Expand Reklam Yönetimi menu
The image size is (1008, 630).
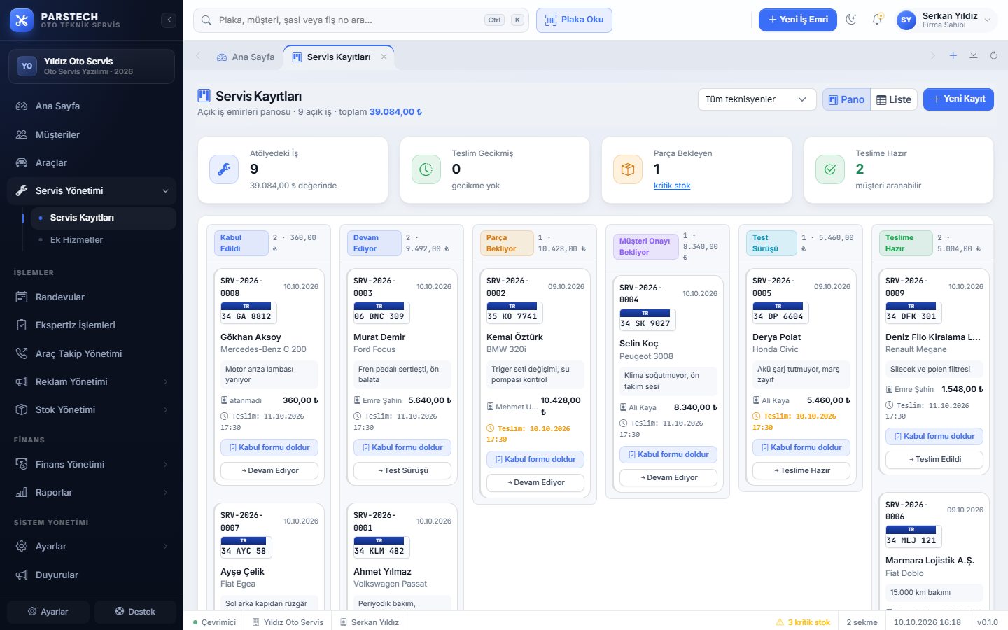92,381
